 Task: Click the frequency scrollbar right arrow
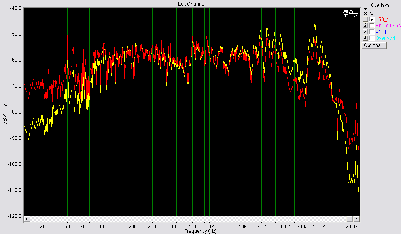click(x=356, y=219)
